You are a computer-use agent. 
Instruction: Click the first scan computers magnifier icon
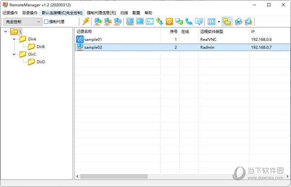click(x=239, y=22)
